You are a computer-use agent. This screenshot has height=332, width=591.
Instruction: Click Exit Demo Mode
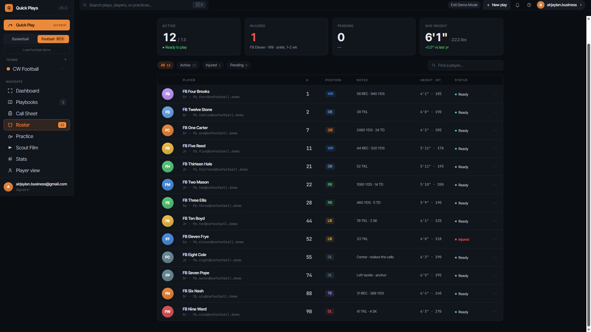[464, 5]
